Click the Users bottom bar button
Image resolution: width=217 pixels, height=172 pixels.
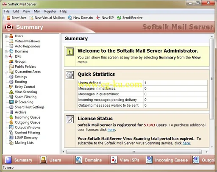coord(55,160)
